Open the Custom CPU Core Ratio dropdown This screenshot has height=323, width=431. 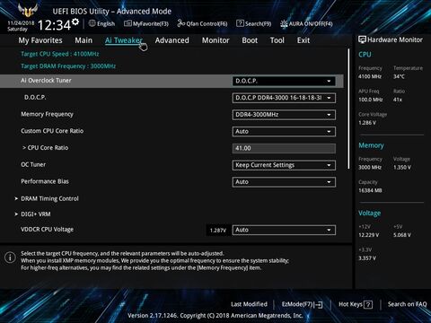[284, 131]
